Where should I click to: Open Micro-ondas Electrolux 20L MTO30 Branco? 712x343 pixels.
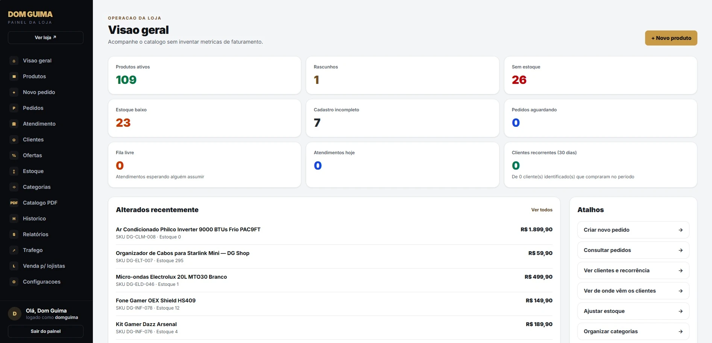coord(334,280)
